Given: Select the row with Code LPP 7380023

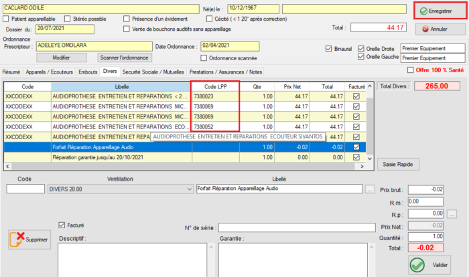Looking at the screenshot, I should (185, 96).
